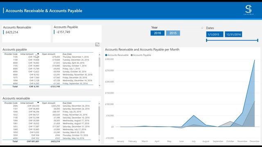
Task: Click scroll-down arrow of Accounts receivable table
Action: tap(99, 140)
